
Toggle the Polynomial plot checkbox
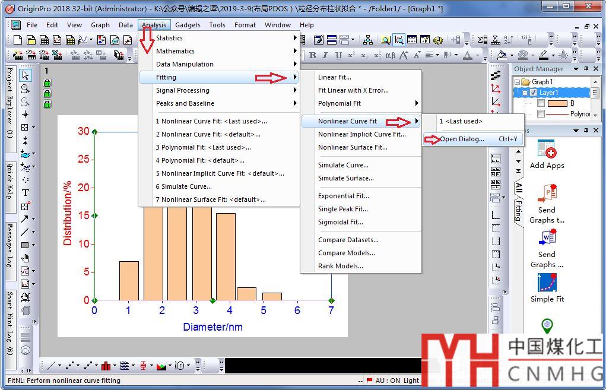pyautogui.click(x=541, y=114)
